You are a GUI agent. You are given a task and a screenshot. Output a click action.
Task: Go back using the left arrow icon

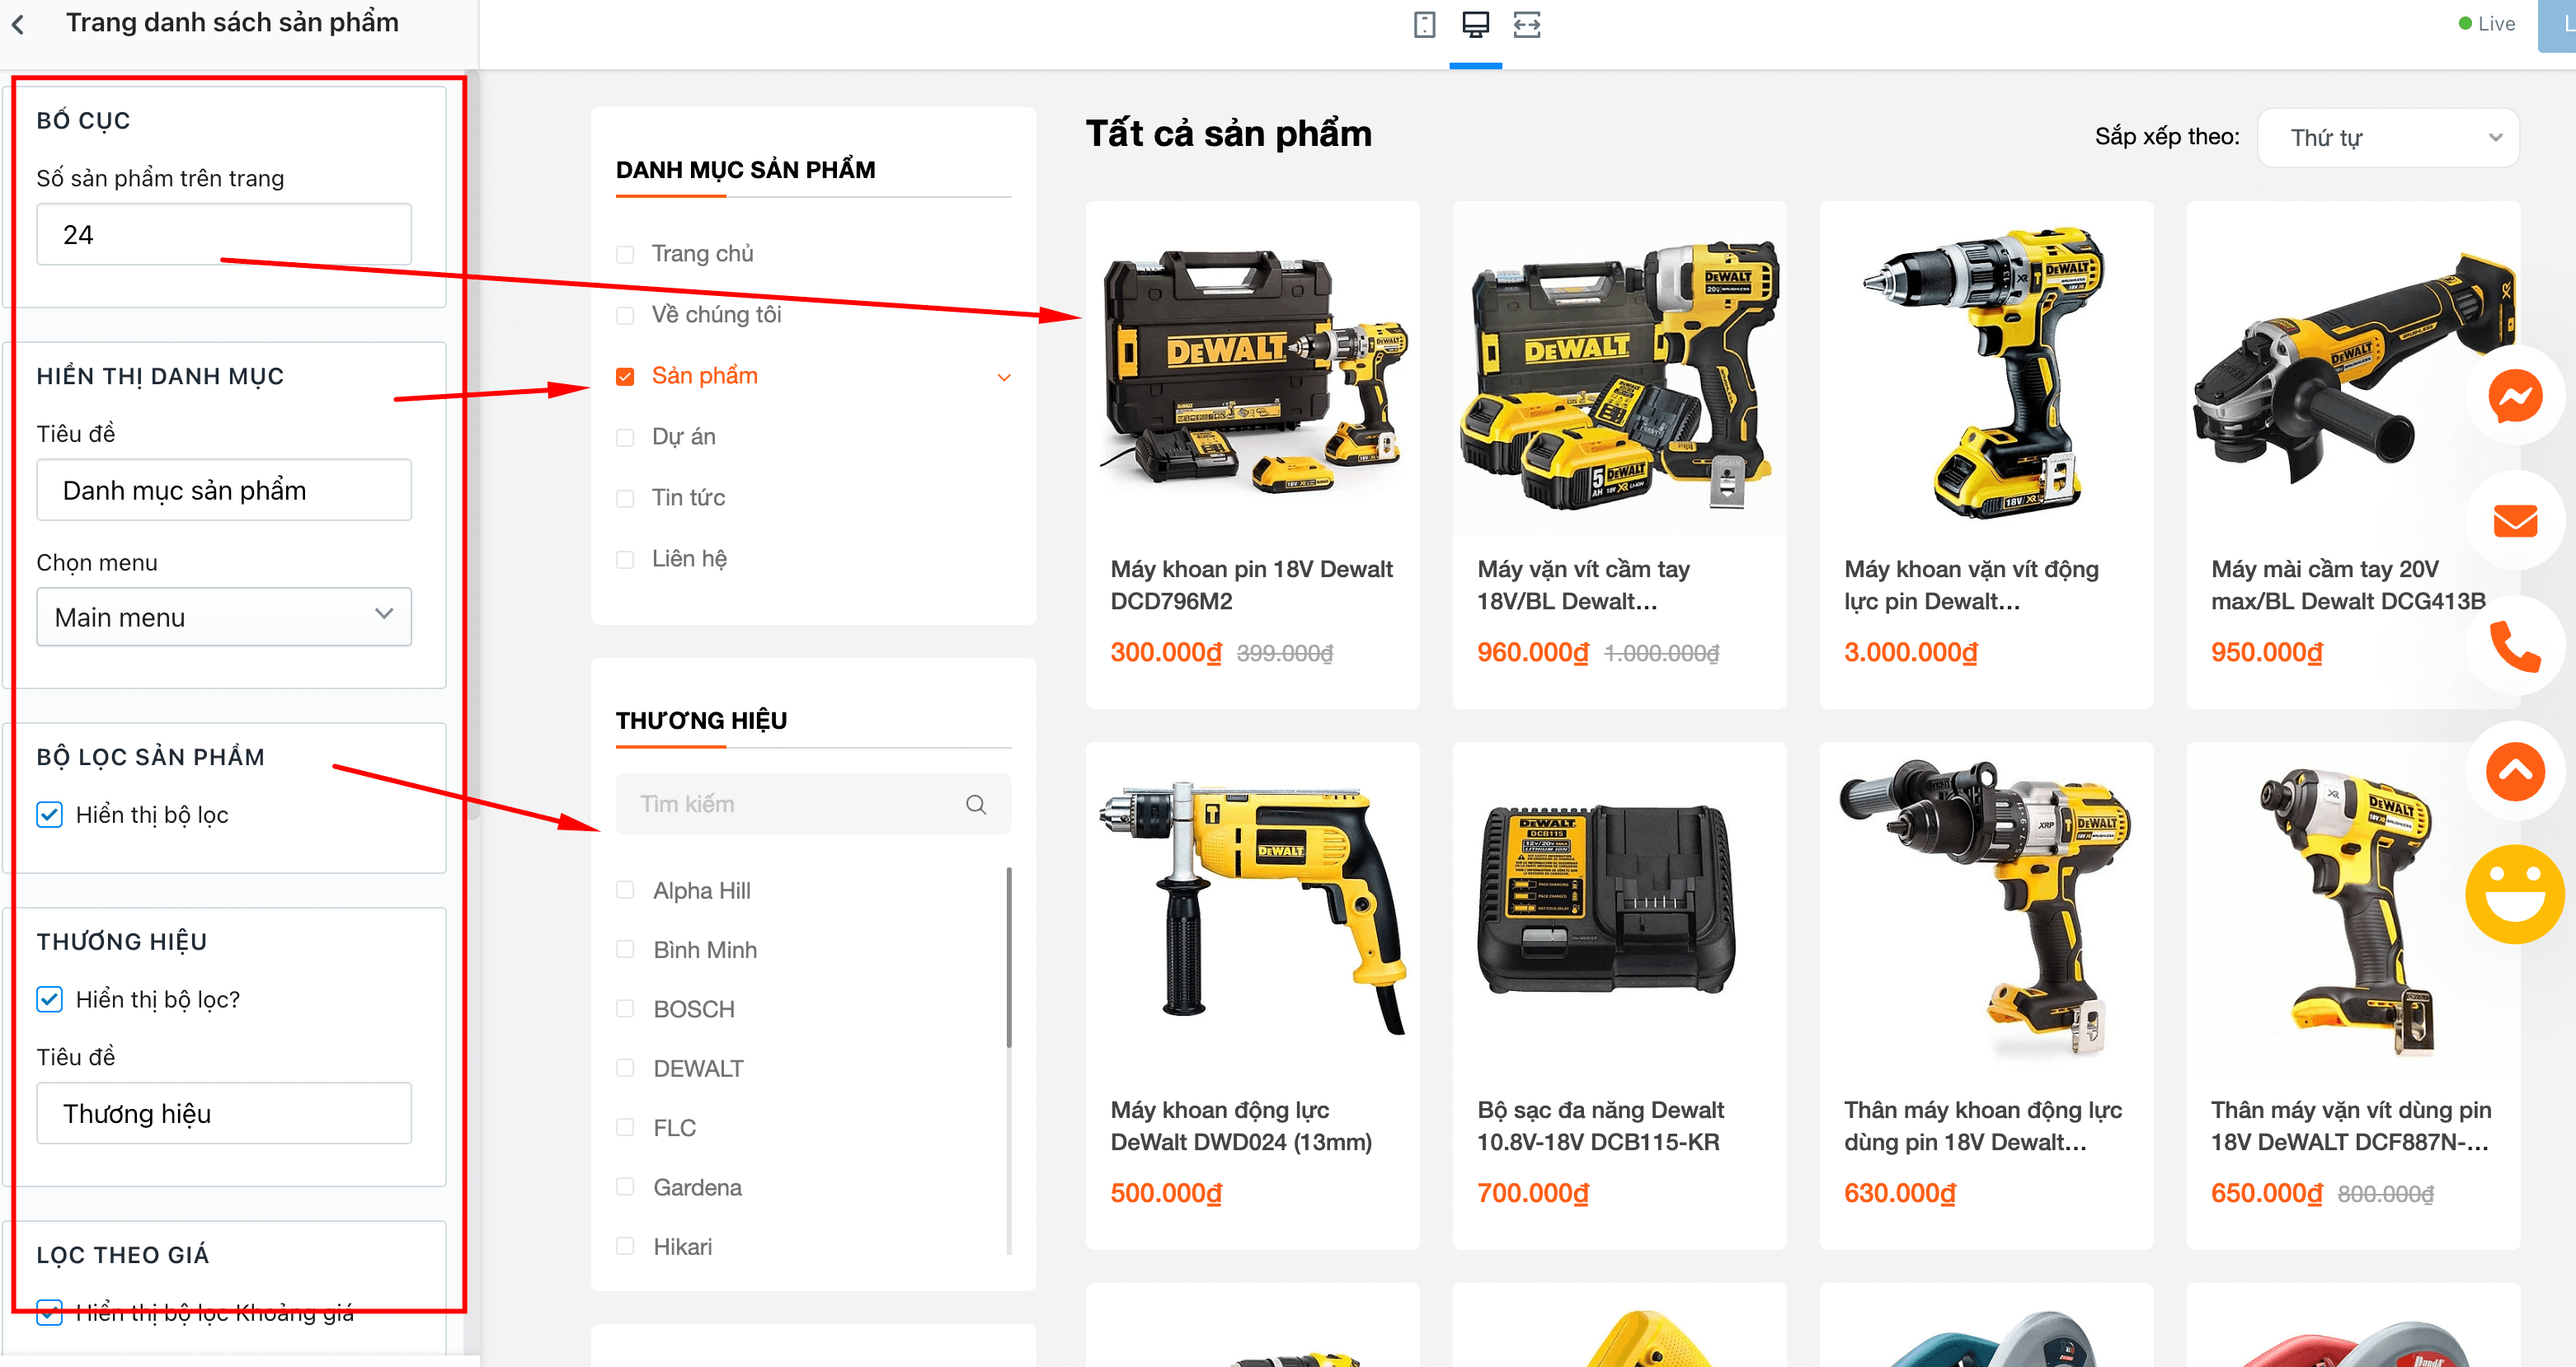pyautogui.click(x=18, y=24)
